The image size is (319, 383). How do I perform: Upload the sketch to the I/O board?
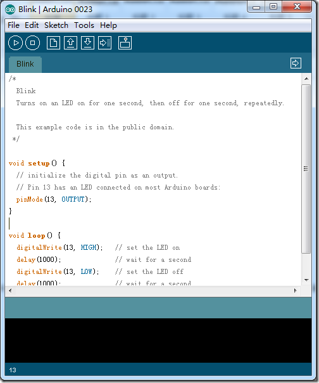104,42
